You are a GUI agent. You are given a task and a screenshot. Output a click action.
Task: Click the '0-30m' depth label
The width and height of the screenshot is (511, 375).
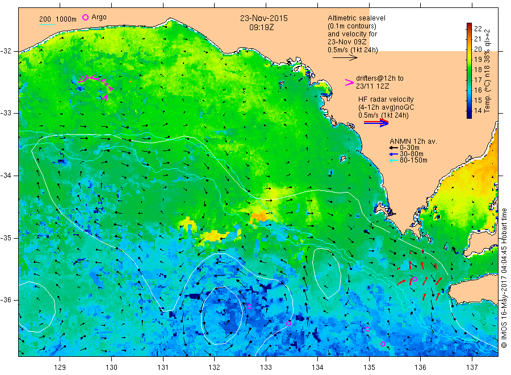(x=409, y=148)
